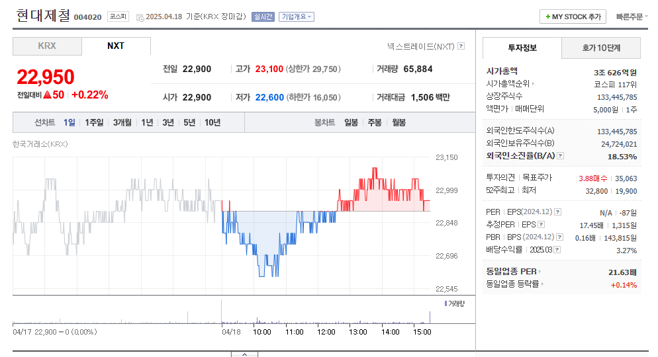Click the 시가총액 value 3조 626억원
Screen dimensions: 658x357
pos(615,73)
